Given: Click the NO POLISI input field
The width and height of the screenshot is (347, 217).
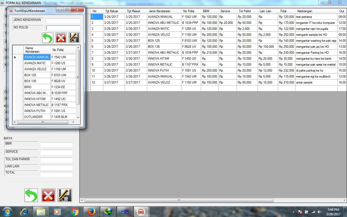Looking at the screenshot, I should click(x=63, y=28).
